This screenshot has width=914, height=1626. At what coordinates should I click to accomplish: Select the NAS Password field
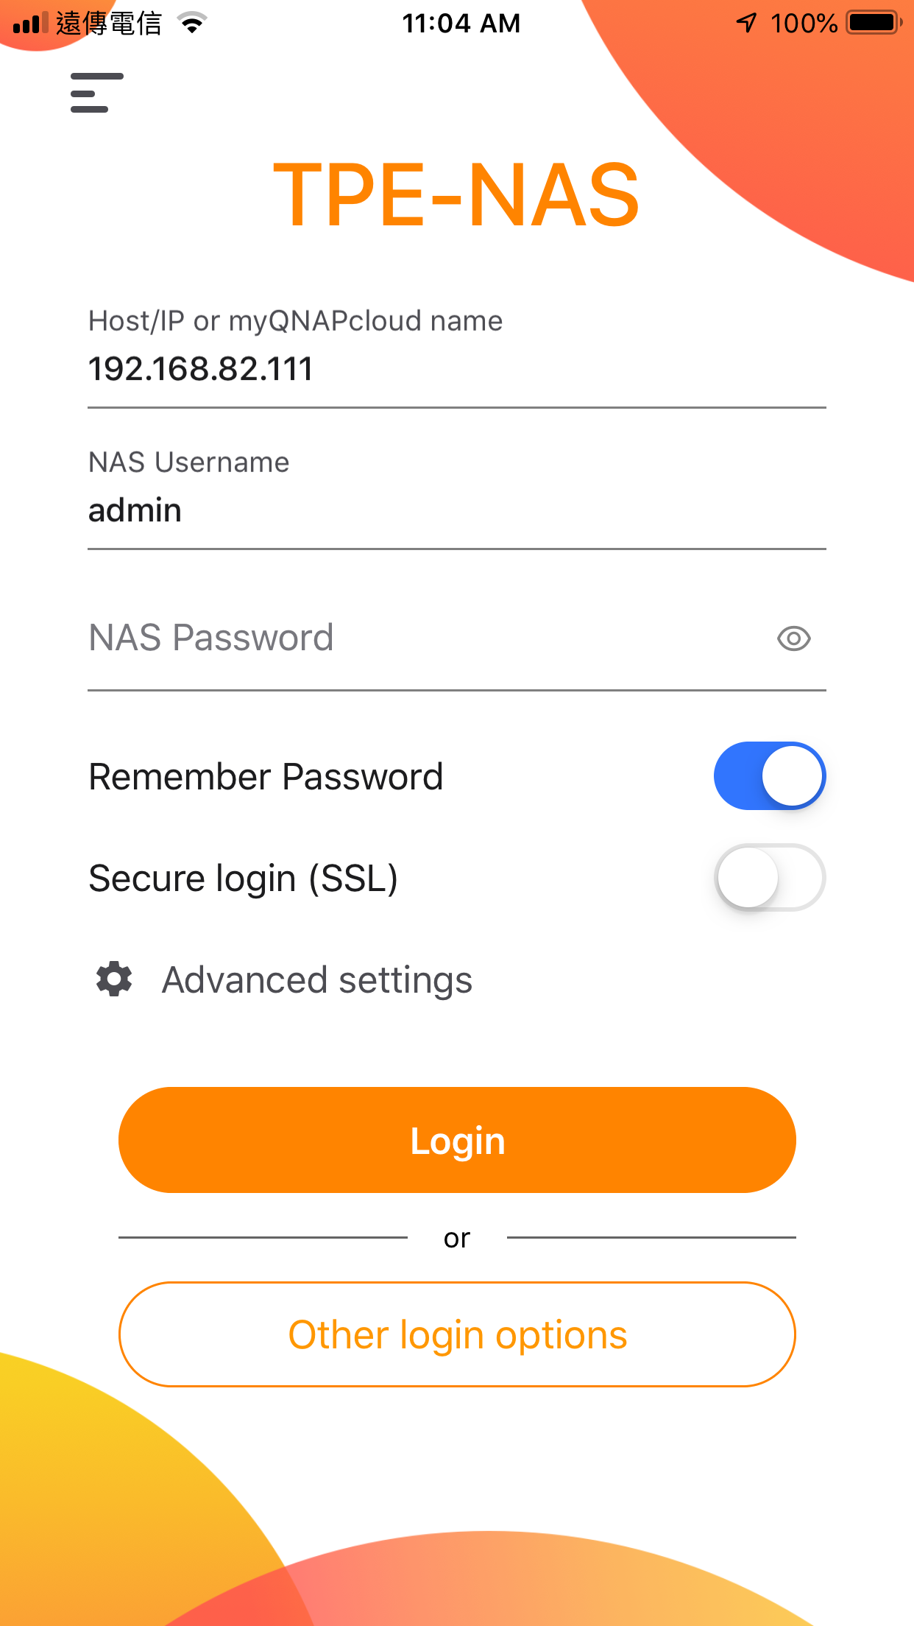(x=368, y=638)
